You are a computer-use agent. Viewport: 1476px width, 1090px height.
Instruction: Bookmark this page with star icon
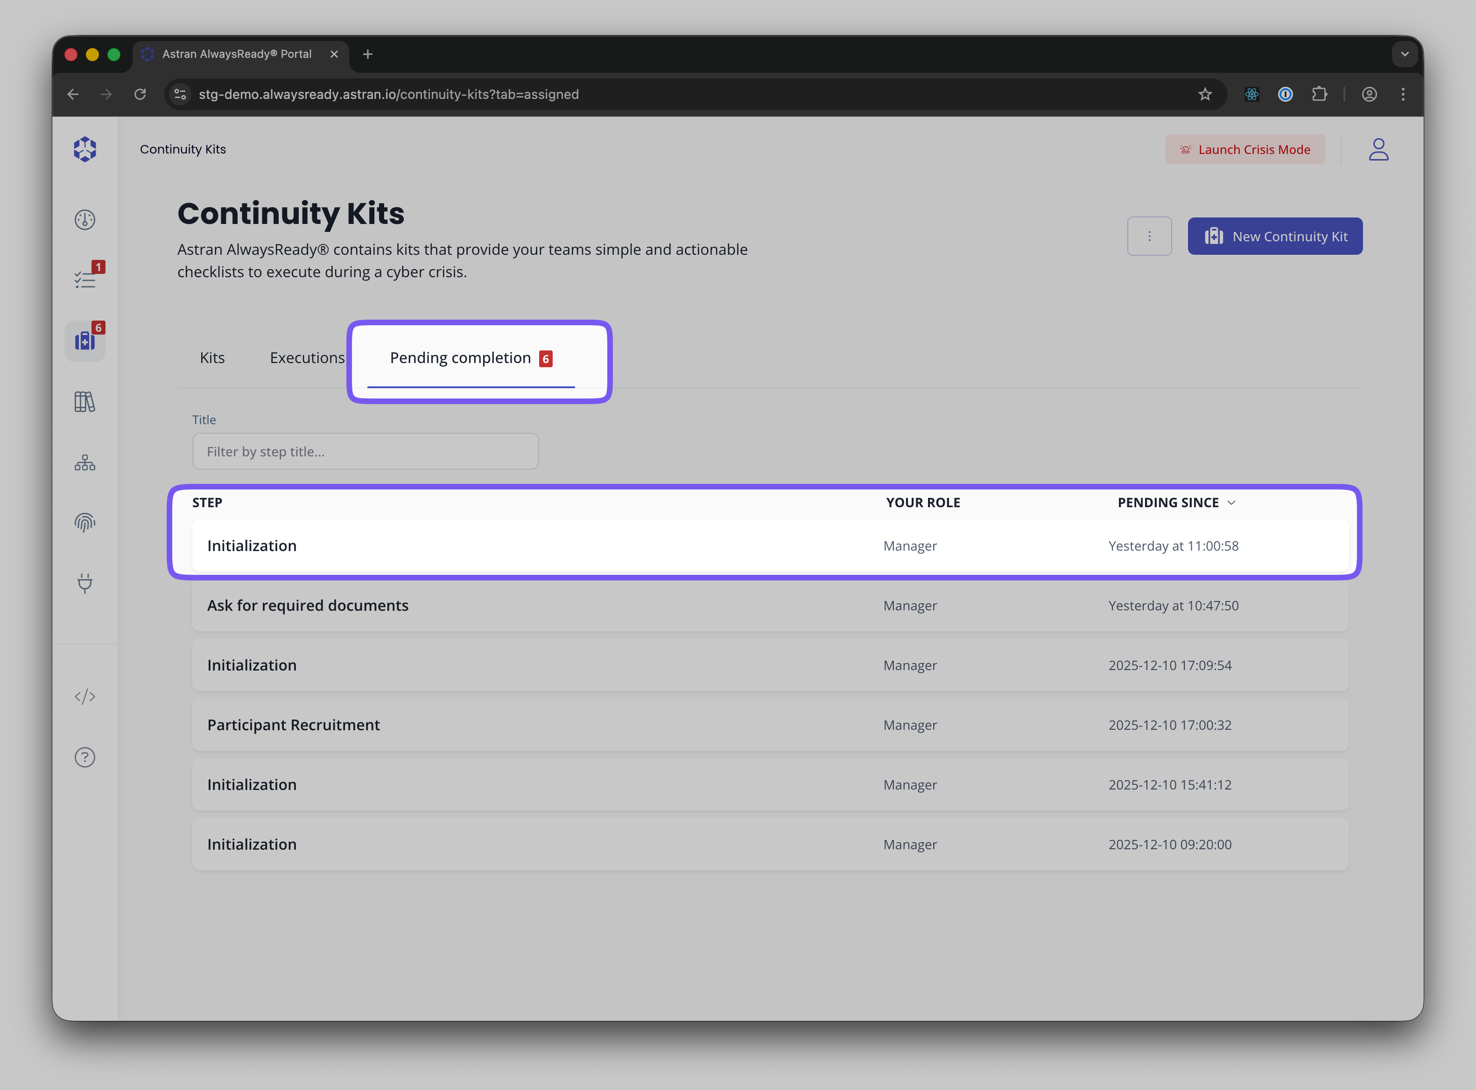pyautogui.click(x=1205, y=94)
